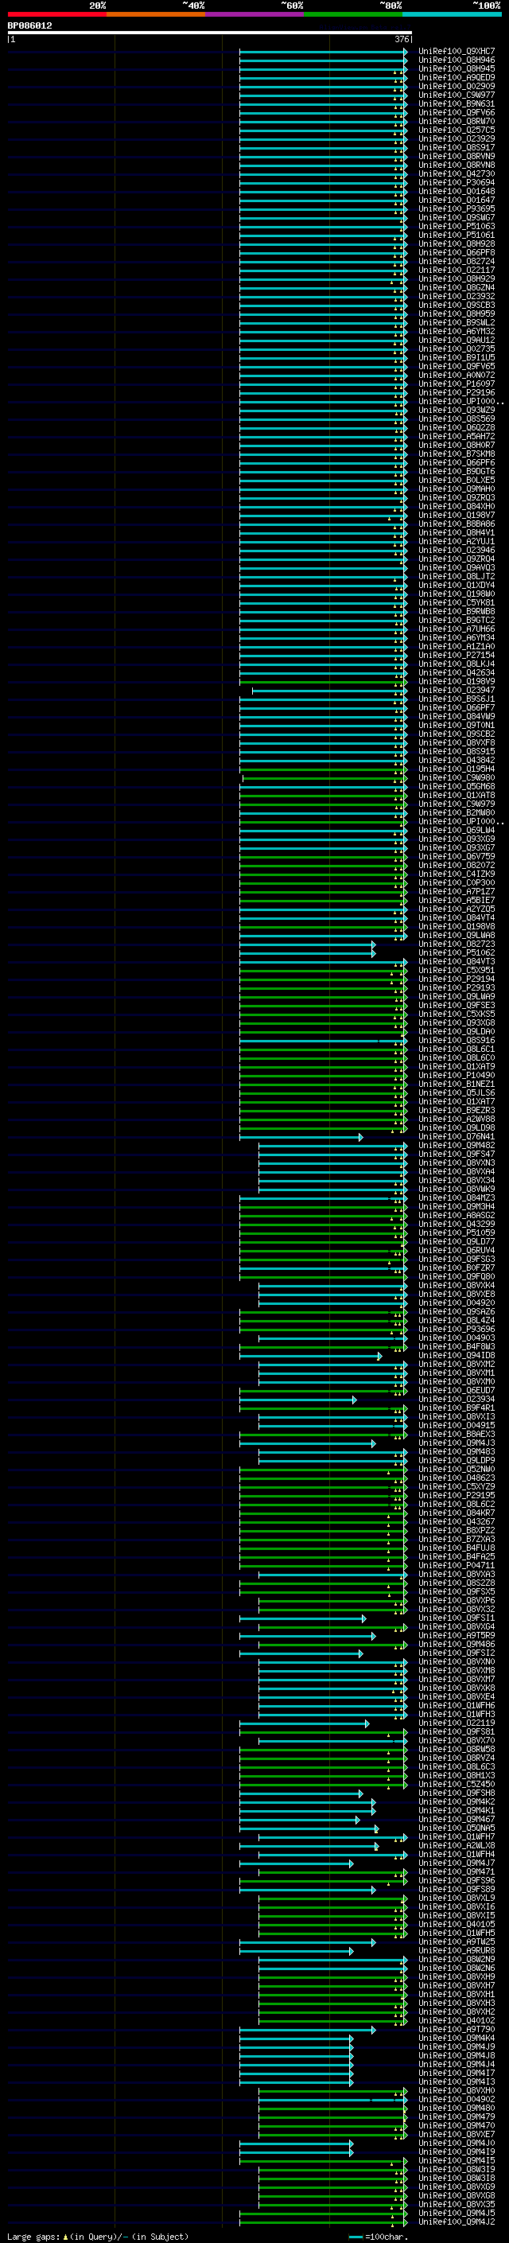Click the alignment bar for UniRef100_Q9XHC7

[323, 53]
